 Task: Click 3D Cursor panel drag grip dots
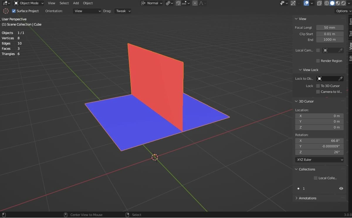(x=343, y=101)
